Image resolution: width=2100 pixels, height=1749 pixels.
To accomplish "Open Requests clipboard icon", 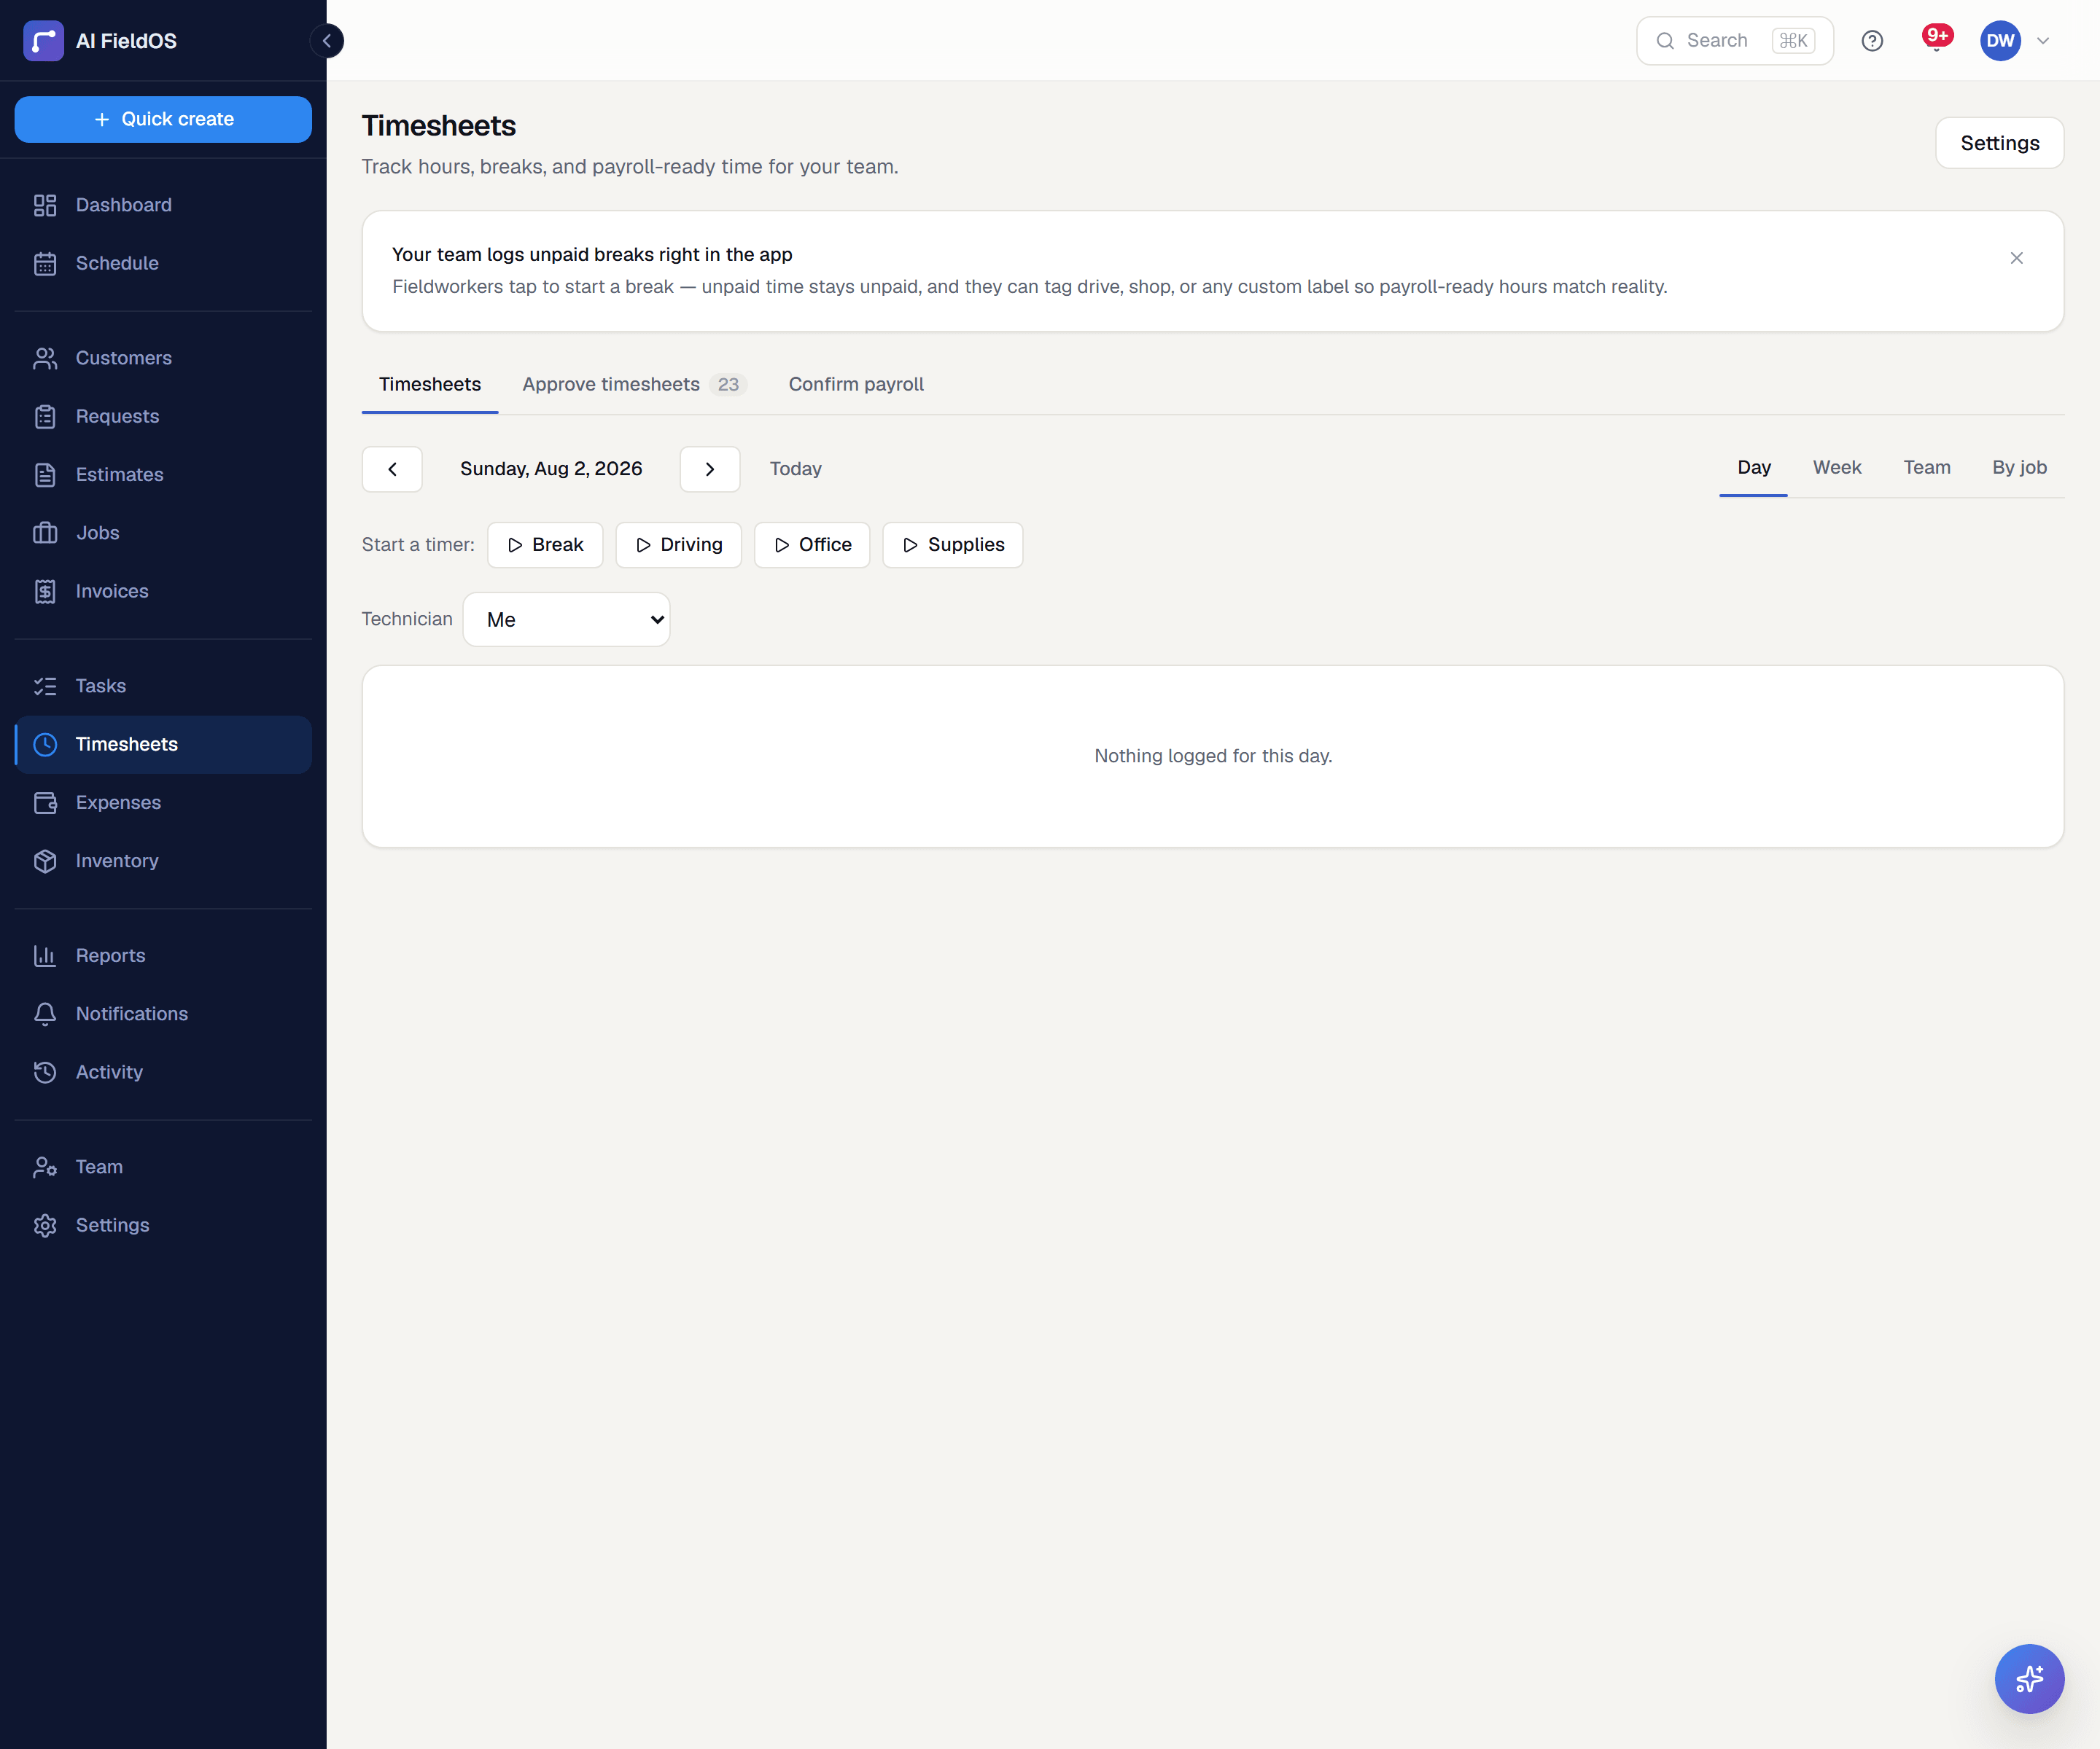I will 45,417.
